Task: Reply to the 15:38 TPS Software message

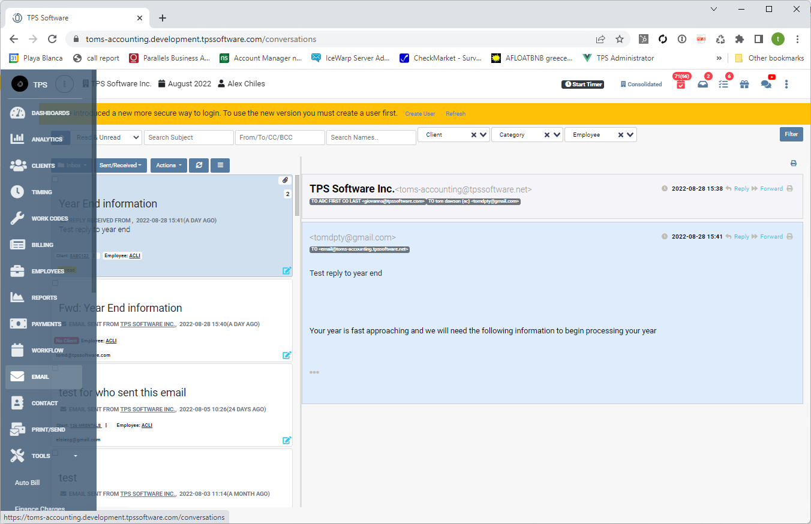Action: 737,189
